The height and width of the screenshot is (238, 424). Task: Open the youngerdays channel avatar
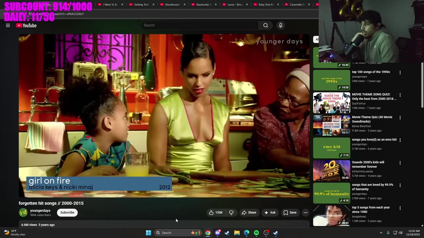pos(23,213)
